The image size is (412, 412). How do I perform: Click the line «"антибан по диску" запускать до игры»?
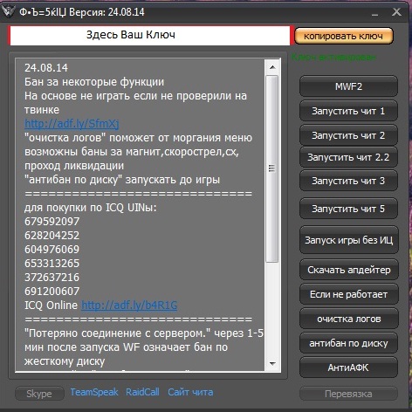[x=122, y=180]
